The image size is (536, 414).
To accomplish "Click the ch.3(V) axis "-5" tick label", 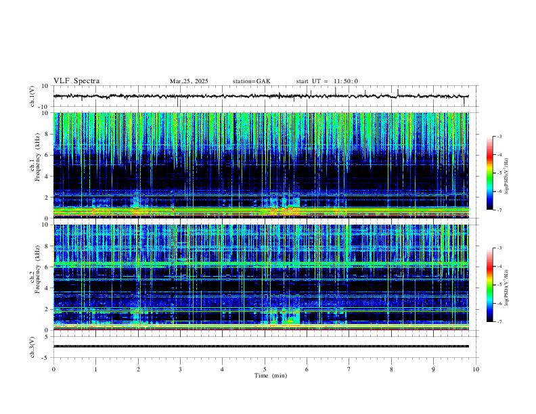I will 46,358.
